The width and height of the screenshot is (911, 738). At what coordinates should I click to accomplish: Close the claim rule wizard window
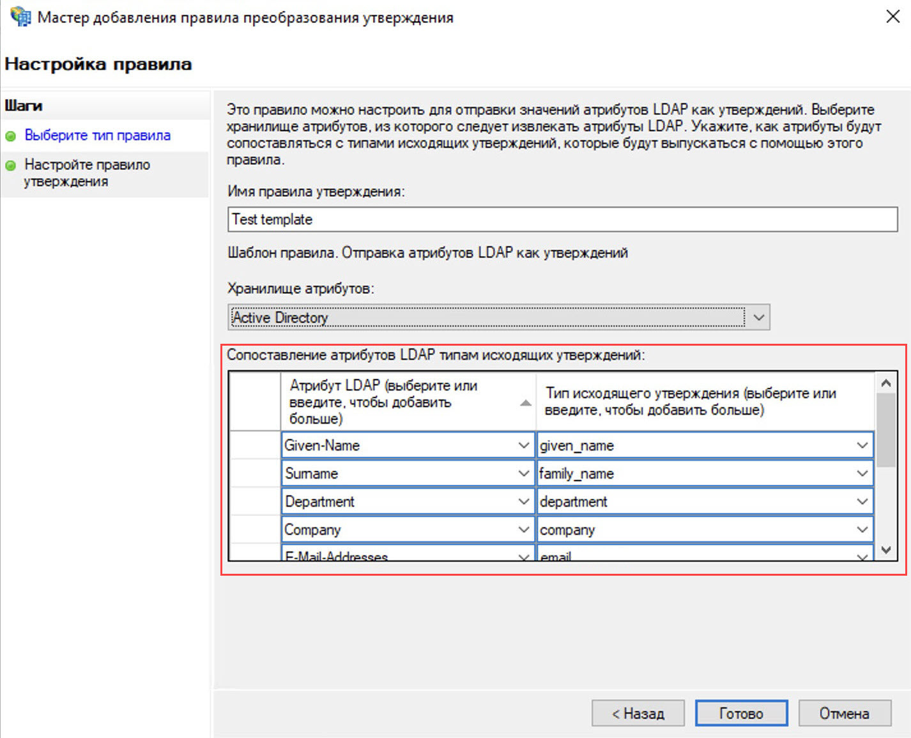click(x=892, y=17)
